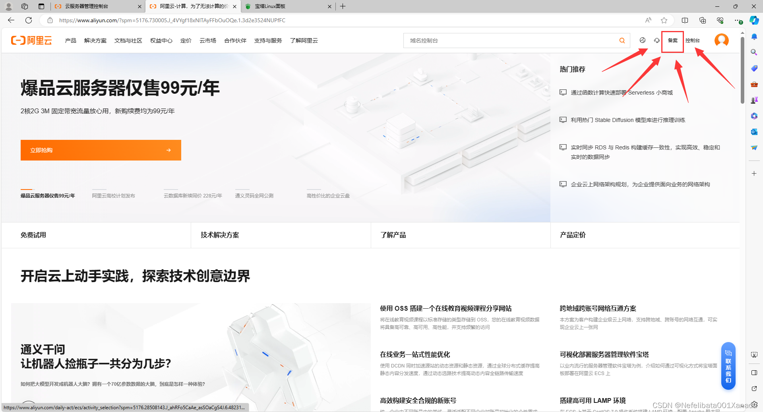Select carousel item 高性价比的企业云盘
This screenshot has height=412, width=763.
(x=328, y=195)
